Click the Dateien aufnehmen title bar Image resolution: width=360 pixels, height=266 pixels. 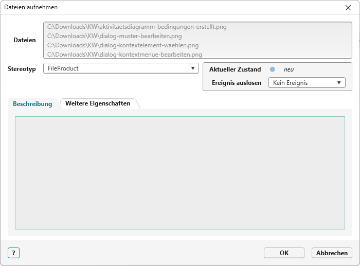click(154, 8)
